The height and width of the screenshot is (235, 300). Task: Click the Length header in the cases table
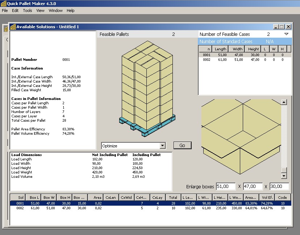click(x=220, y=49)
